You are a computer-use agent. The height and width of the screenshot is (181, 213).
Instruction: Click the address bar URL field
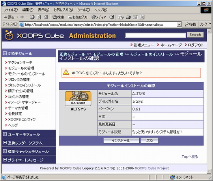point(101,25)
